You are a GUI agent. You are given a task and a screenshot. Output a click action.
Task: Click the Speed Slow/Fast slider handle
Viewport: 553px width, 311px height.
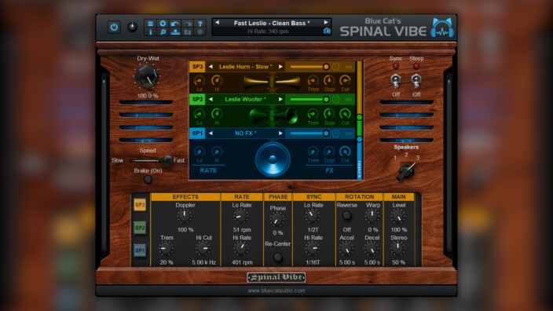tap(167, 160)
